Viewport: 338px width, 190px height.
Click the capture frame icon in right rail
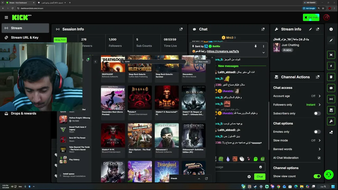pyautogui.click(x=331, y=55)
